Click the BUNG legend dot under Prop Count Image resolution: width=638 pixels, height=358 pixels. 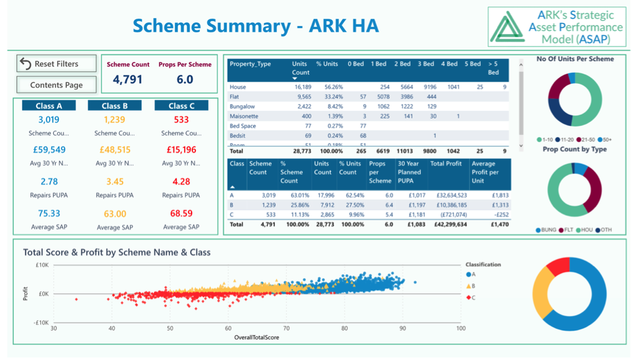538,230
